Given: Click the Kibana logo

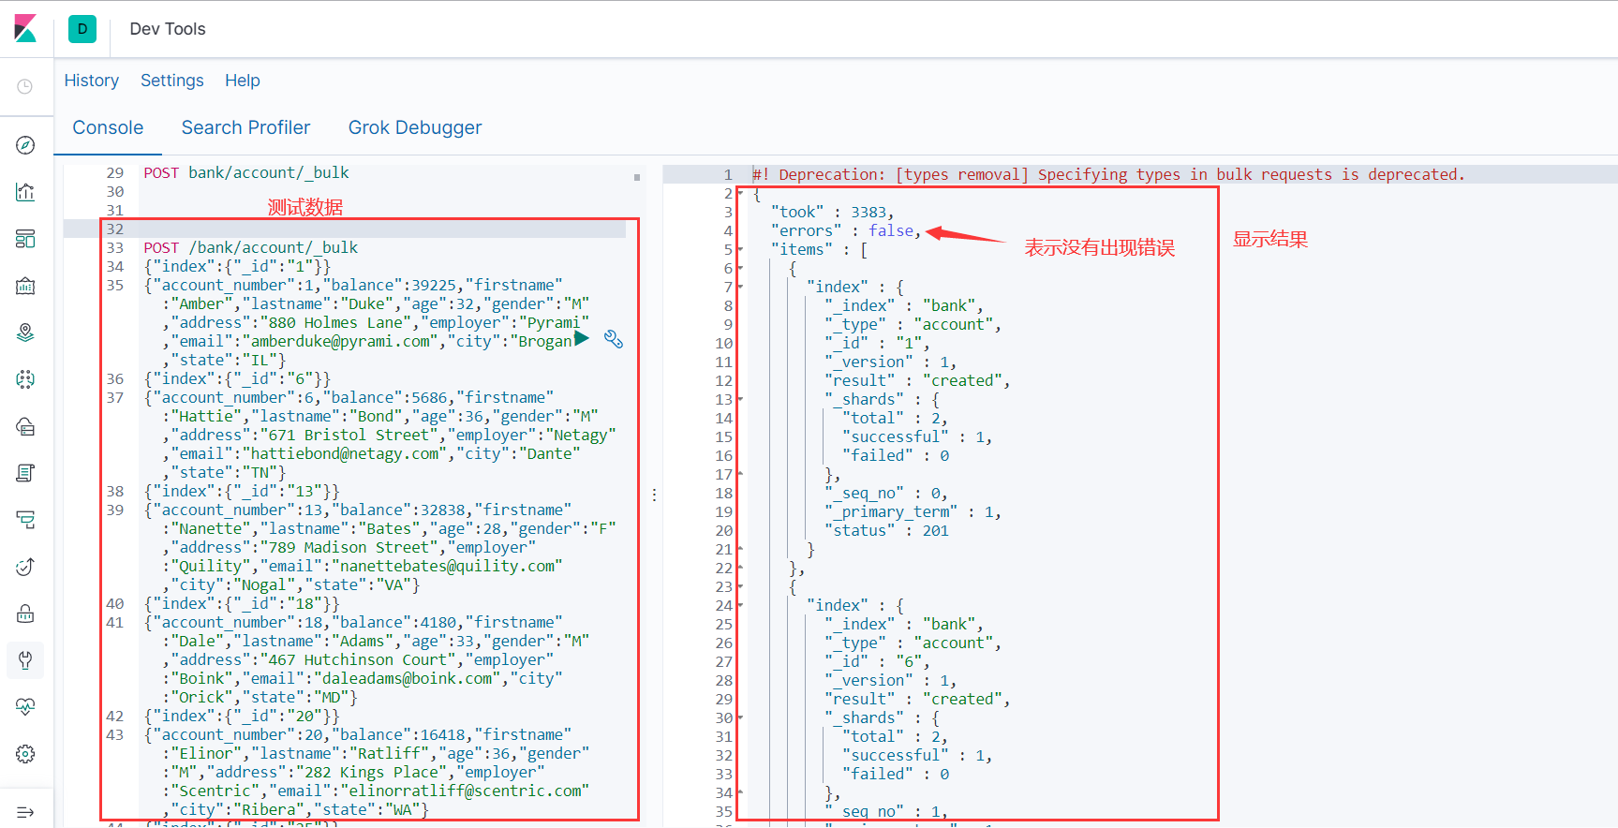Looking at the screenshot, I should click(25, 29).
